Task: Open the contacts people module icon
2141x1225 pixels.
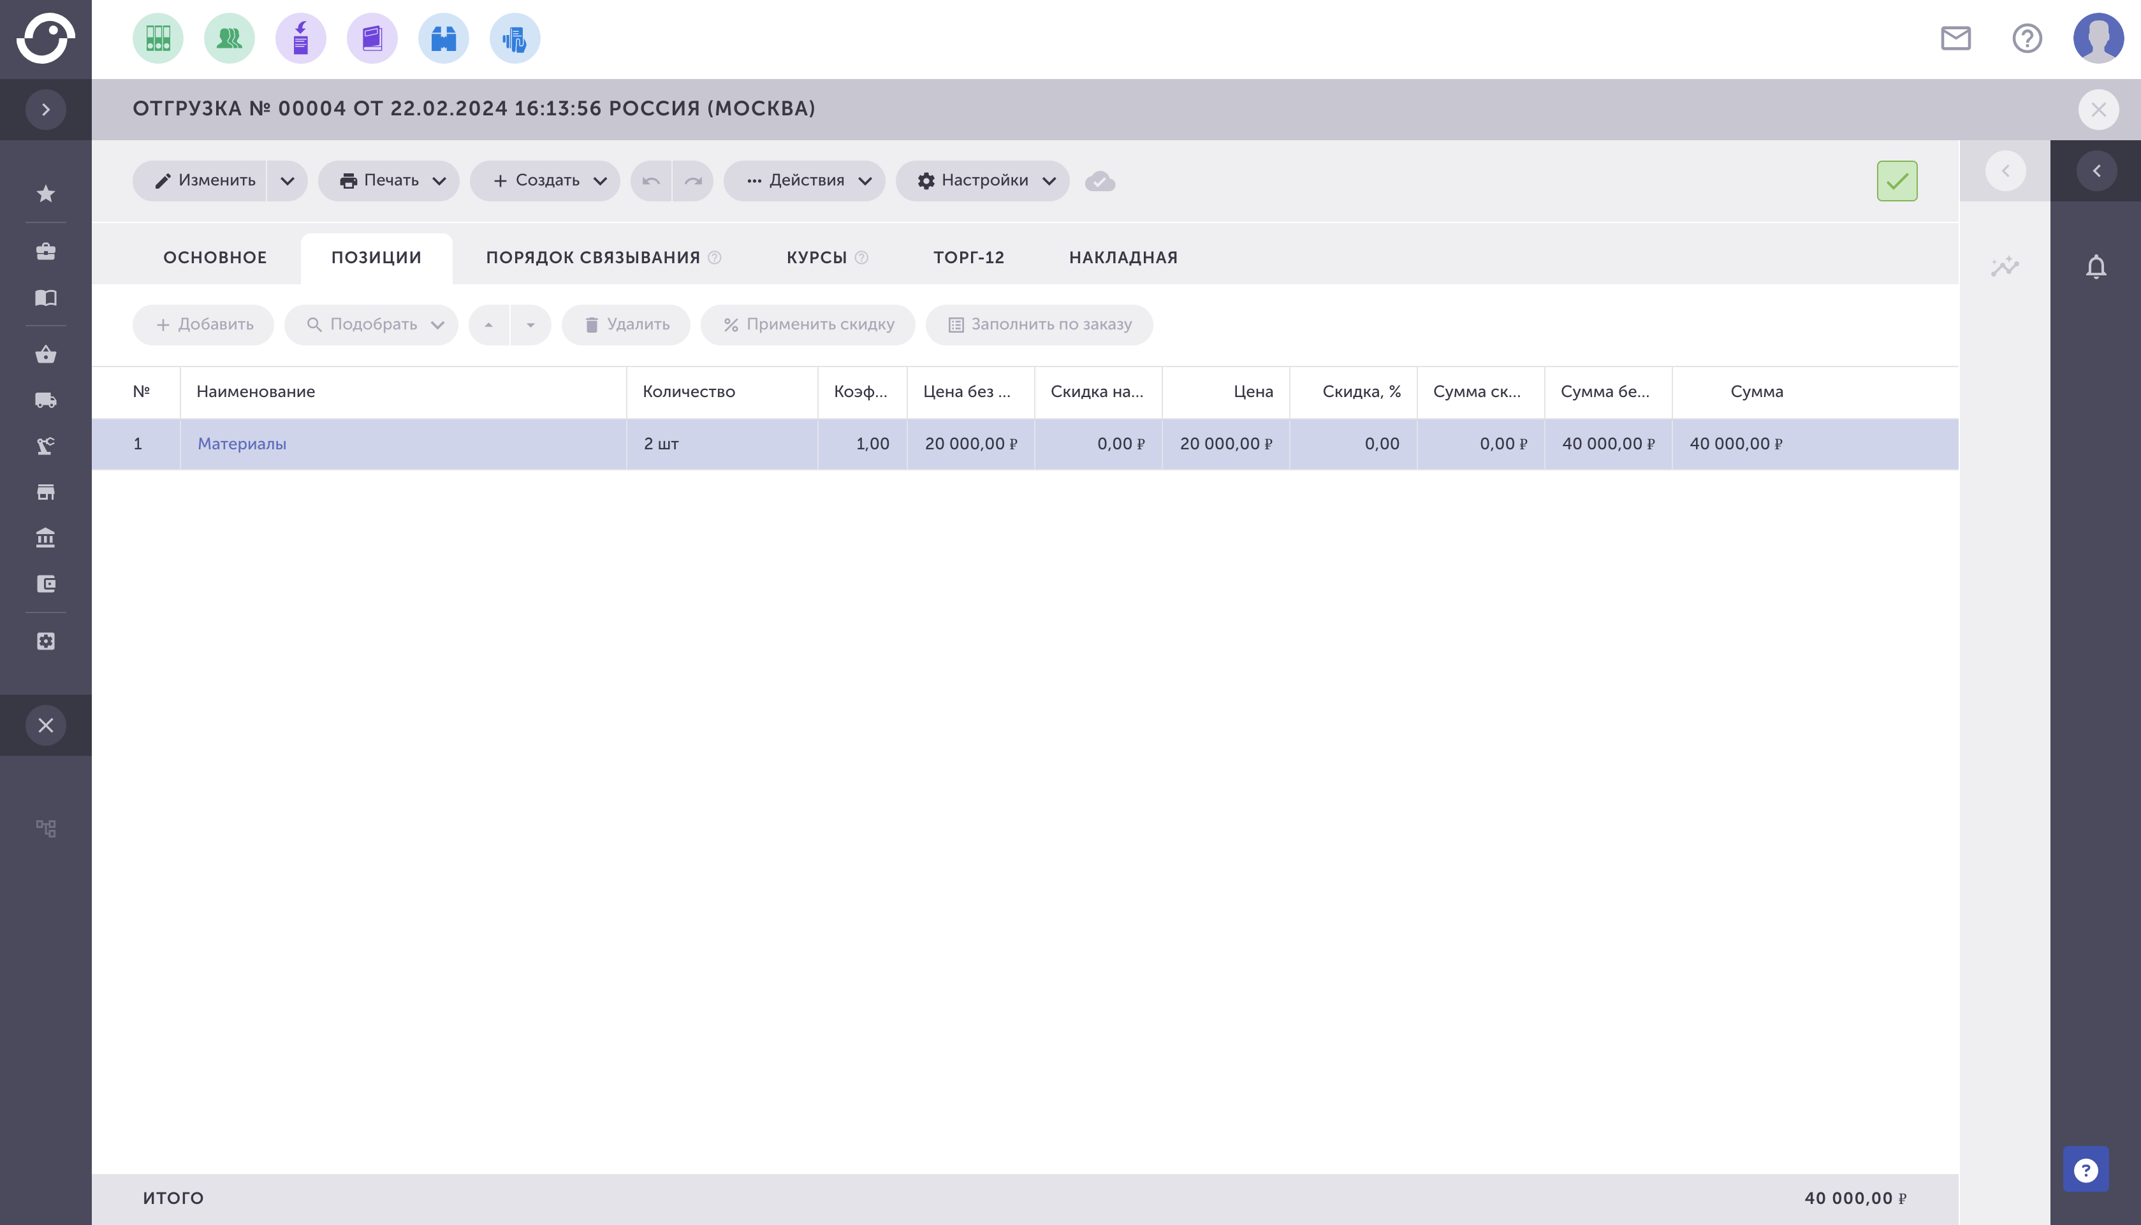Action: pyautogui.click(x=229, y=39)
